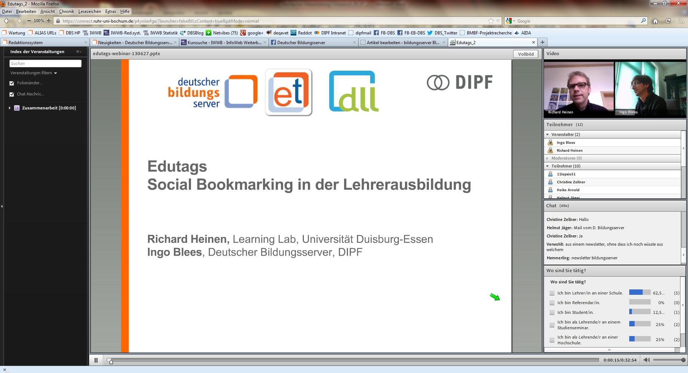Mute playback with the speaker icon
This screenshot has height=373, width=688.
tap(646, 360)
